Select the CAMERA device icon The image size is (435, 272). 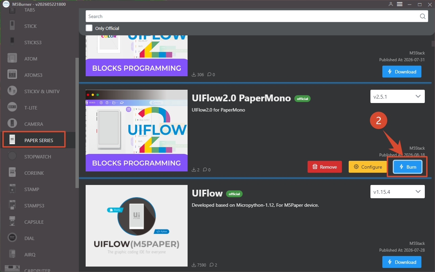tap(12, 124)
